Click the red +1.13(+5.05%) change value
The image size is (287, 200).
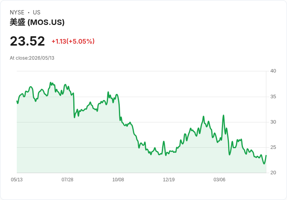(x=73, y=41)
